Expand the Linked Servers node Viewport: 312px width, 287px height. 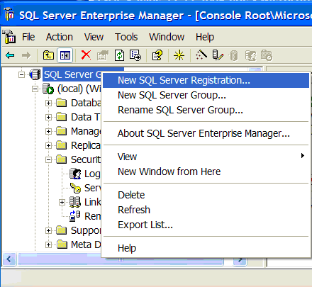click(62, 203)
